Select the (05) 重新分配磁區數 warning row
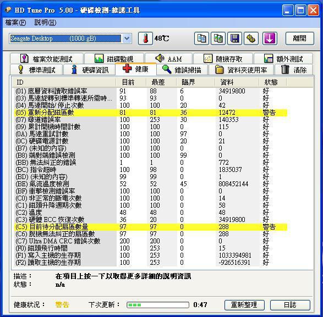The image size is (323, 317). pos(151,113)
